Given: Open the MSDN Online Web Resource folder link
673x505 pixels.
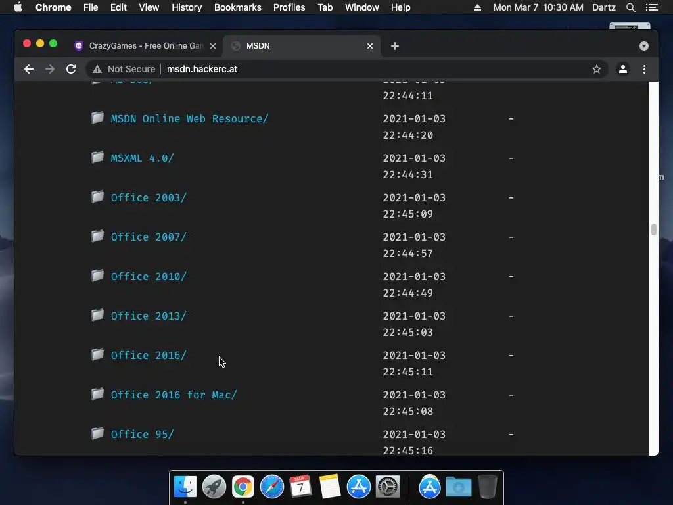Looking at the screenshot, I should (x=189, y=119).
